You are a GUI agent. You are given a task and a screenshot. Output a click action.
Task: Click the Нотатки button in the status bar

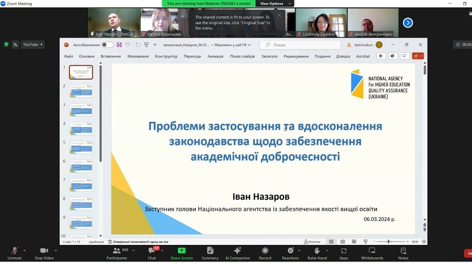312,241
